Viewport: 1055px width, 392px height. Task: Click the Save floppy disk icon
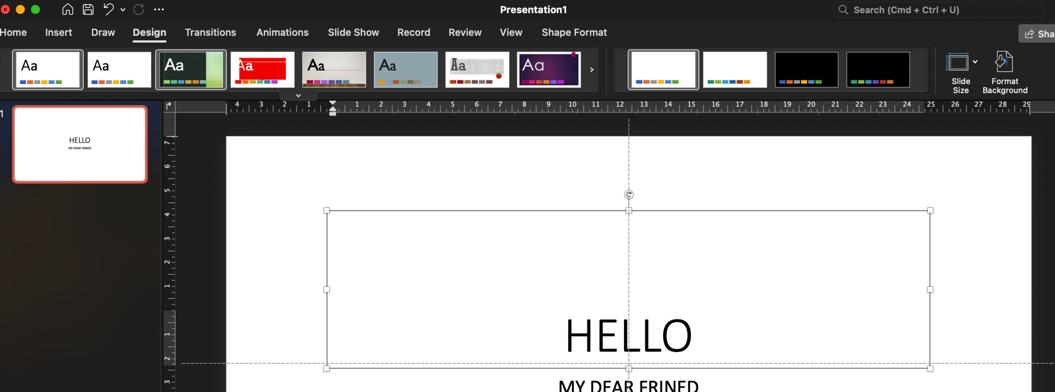coord(88,9)
